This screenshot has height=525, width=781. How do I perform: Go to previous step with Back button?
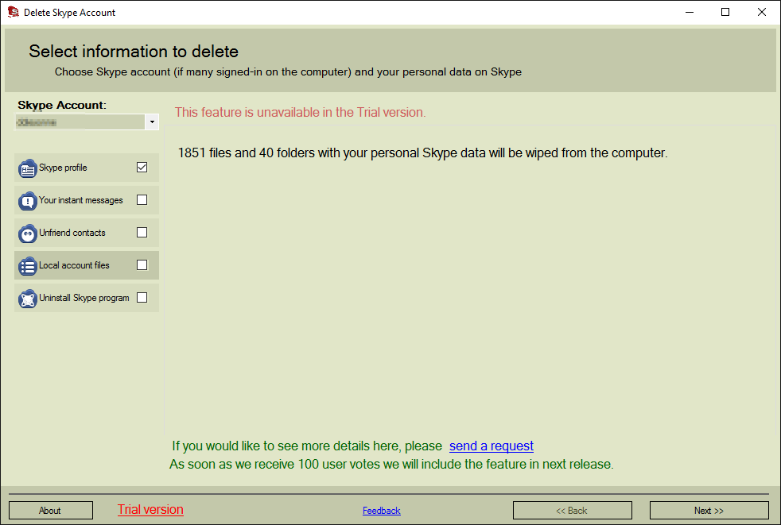(x=573, y=511)
